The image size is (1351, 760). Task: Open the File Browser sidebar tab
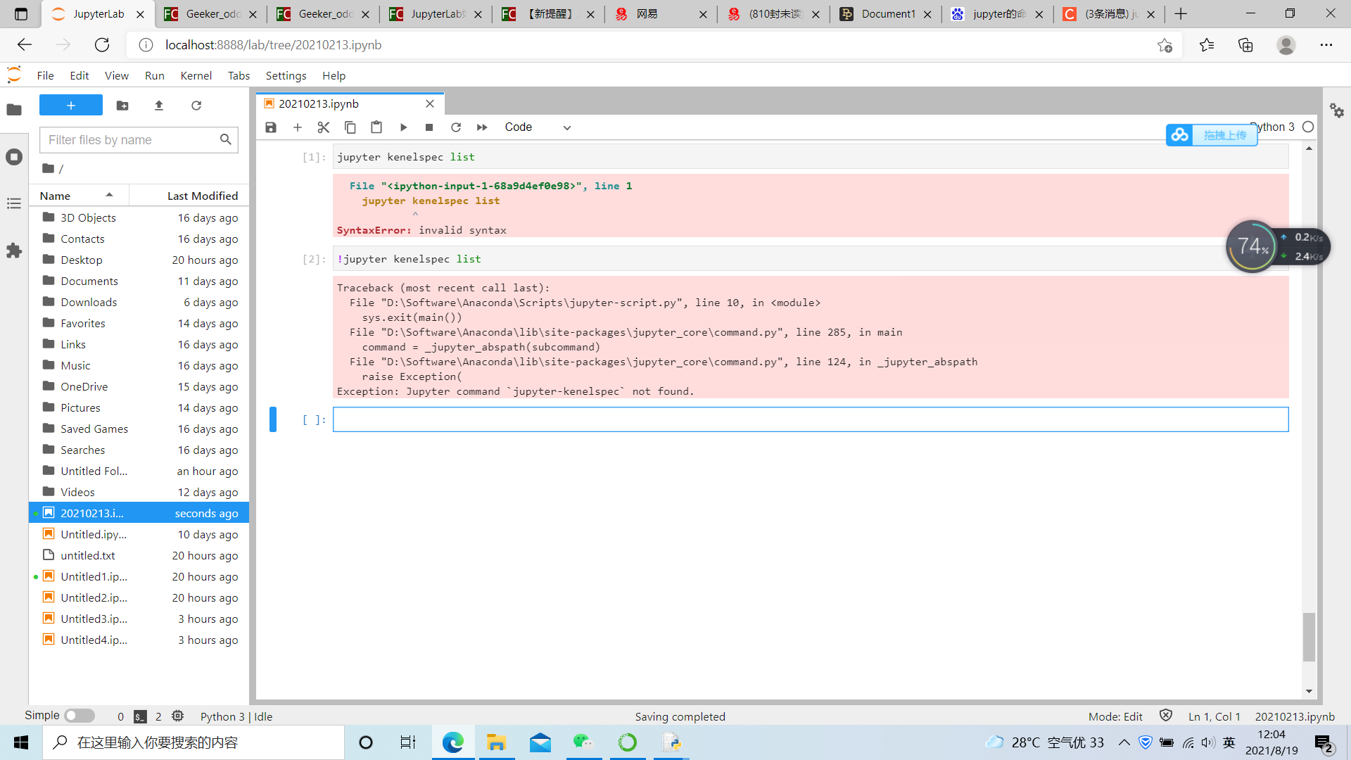click(14, 110)
